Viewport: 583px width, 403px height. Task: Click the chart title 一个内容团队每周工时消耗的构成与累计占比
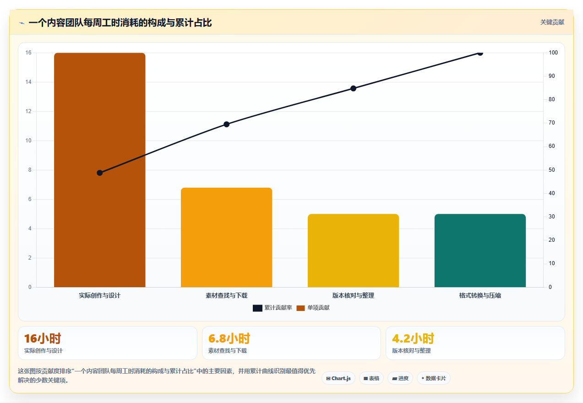click(120, 22)
